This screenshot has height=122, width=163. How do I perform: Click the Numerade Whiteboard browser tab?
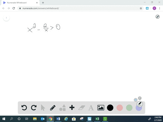pyautogui.click(x=20, y=3)
